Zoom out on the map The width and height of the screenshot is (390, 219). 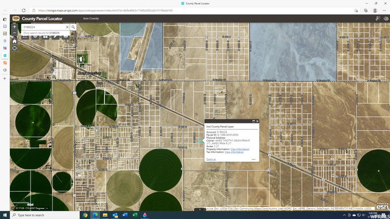(x=15, y=33)
